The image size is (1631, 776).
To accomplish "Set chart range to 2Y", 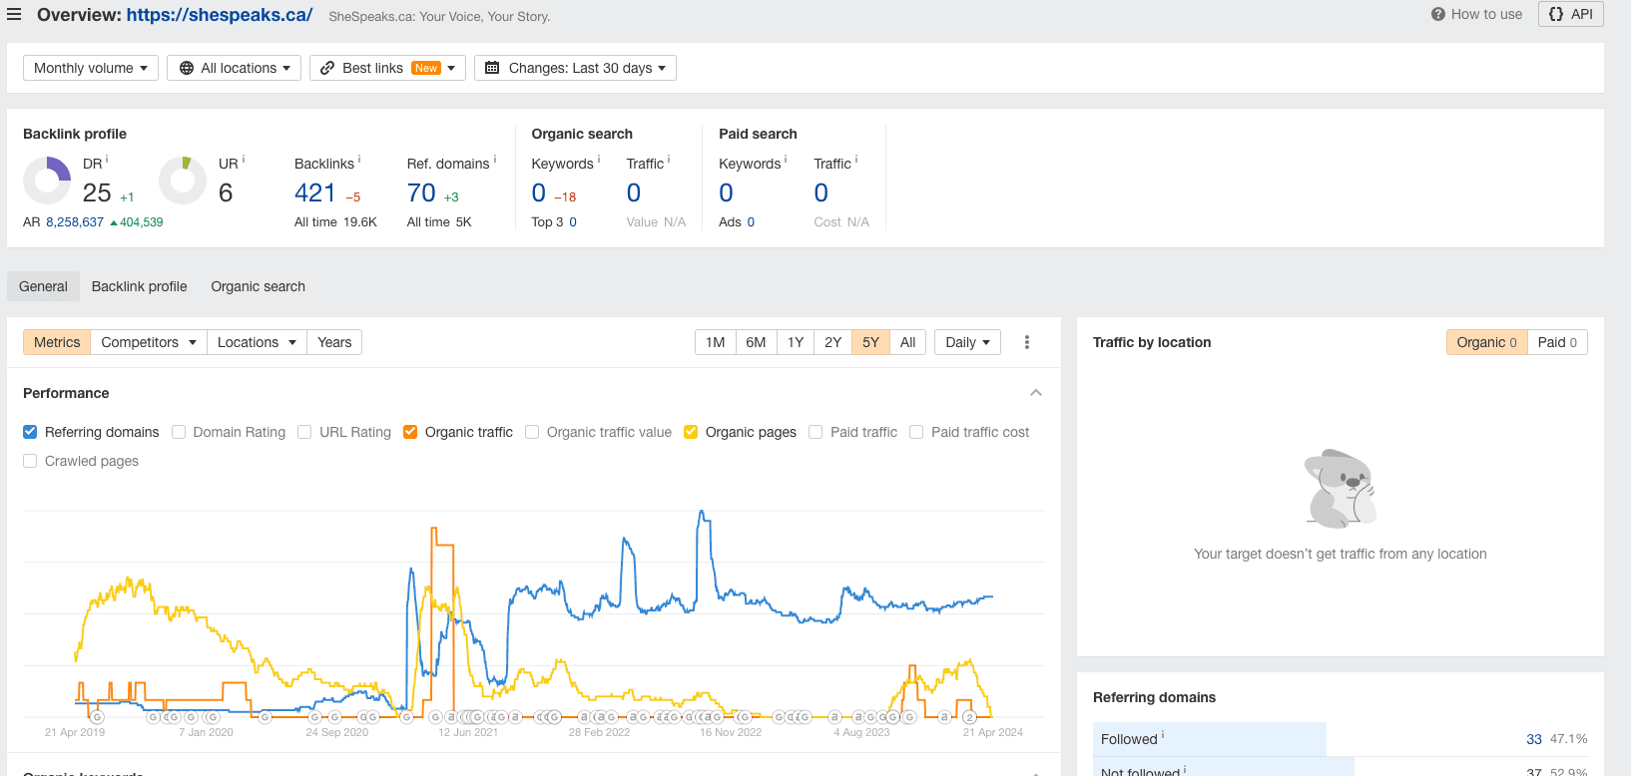I will pyautogui.click(x=832, y=342).
